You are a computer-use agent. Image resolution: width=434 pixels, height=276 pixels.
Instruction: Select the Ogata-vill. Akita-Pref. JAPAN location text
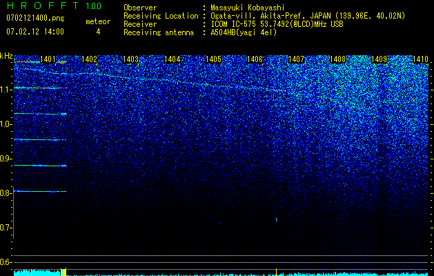(271, 16)
